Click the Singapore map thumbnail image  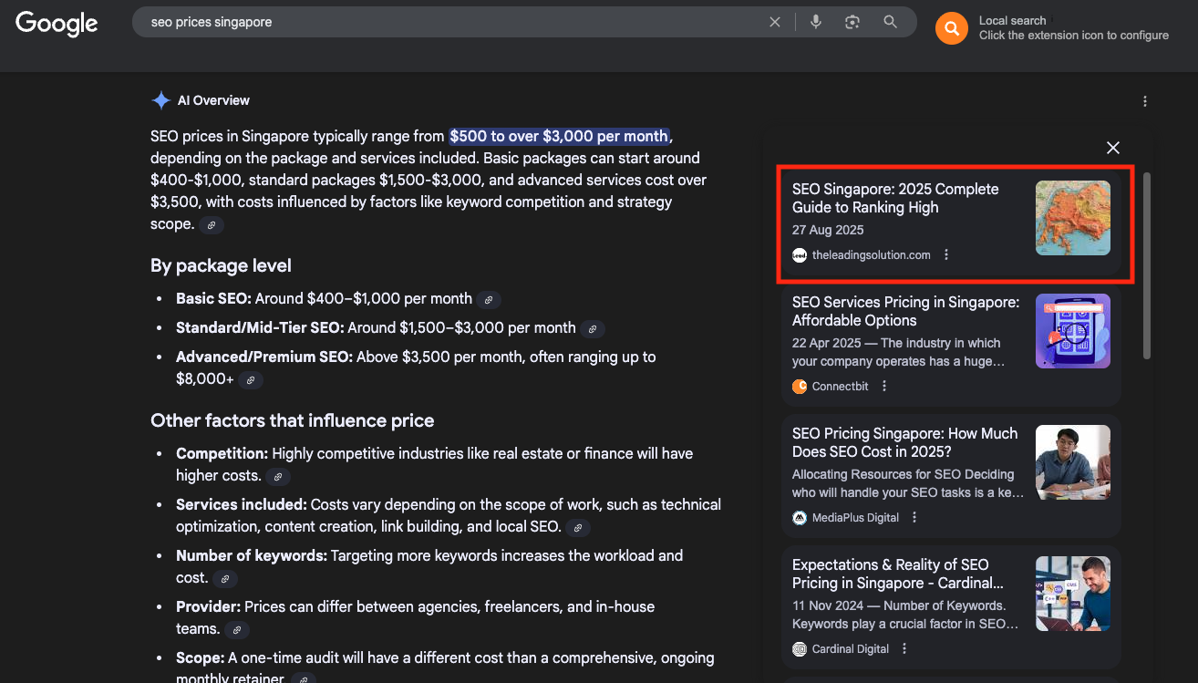tap(1072, 218)
